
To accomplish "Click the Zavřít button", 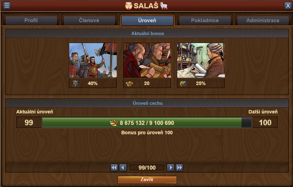I will [x=147, y=180].
